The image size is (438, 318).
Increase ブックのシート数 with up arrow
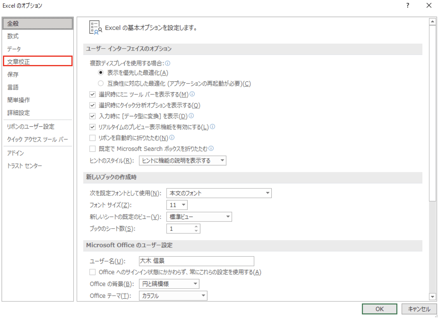tap(196, 227)
